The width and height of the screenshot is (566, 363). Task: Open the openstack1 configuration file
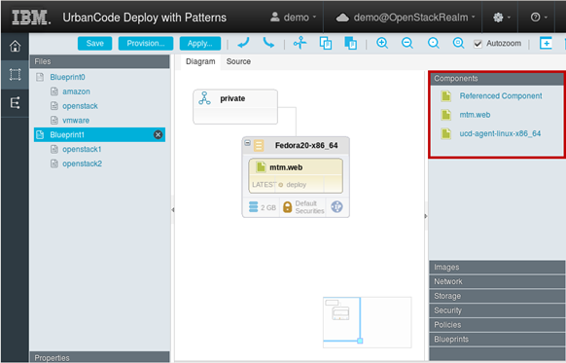[82, 149]
